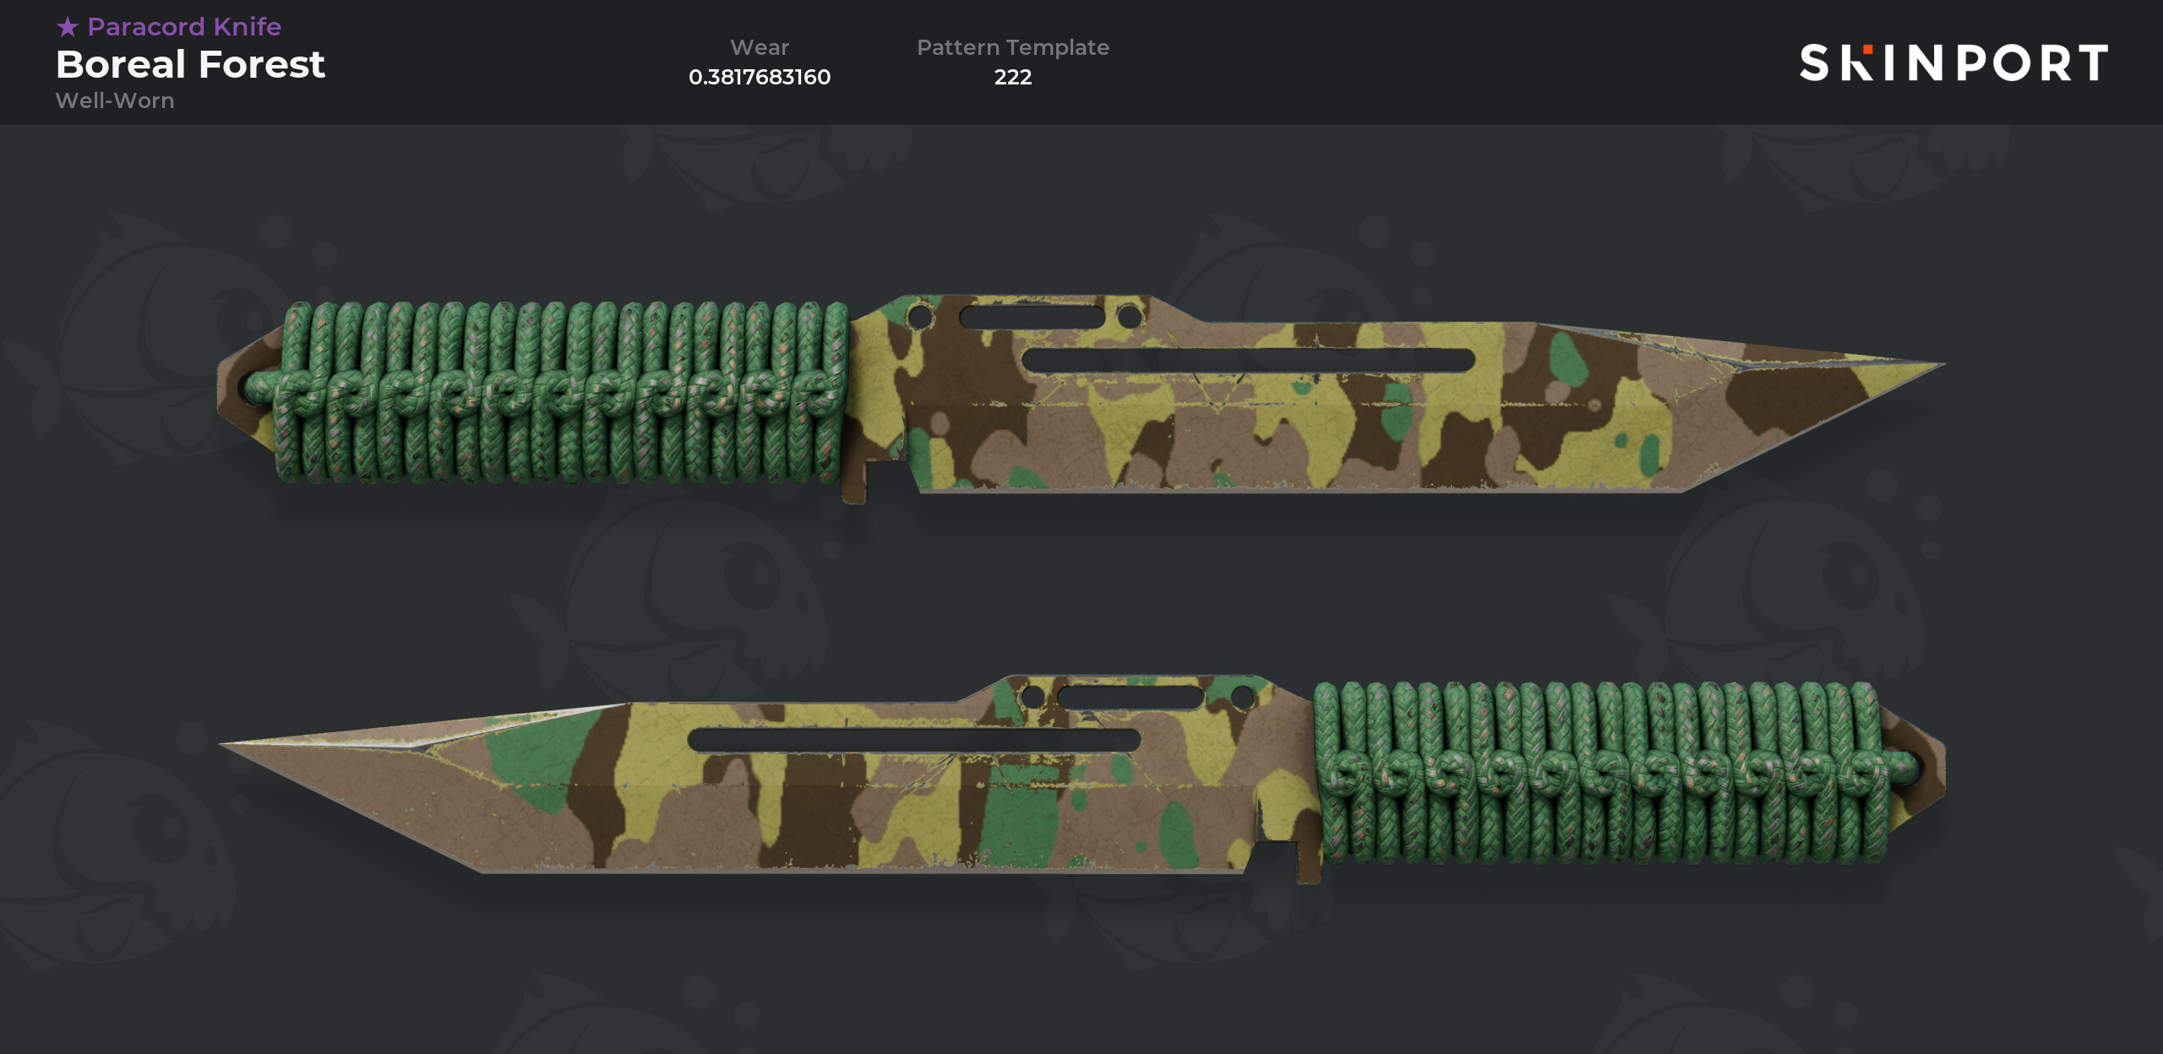Click the lanyard hole on top knife pommel
The width and height of the screenshot is (2163, 1054).
tap(255, 389)
